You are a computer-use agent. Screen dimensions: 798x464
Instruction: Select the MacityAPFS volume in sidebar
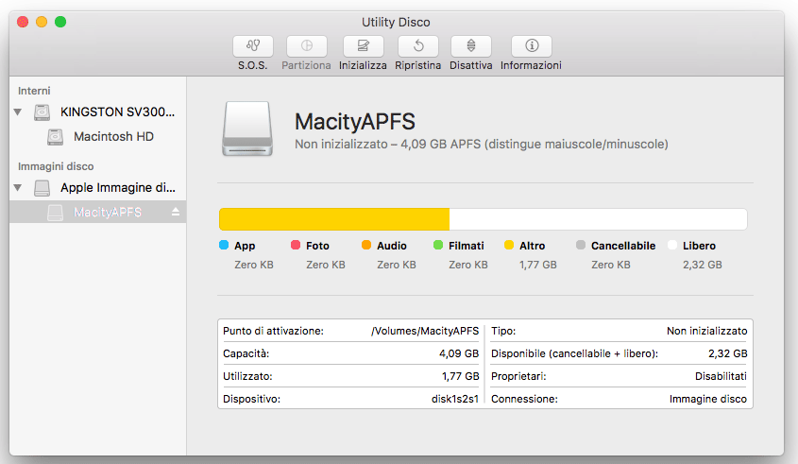pos(107,213)
